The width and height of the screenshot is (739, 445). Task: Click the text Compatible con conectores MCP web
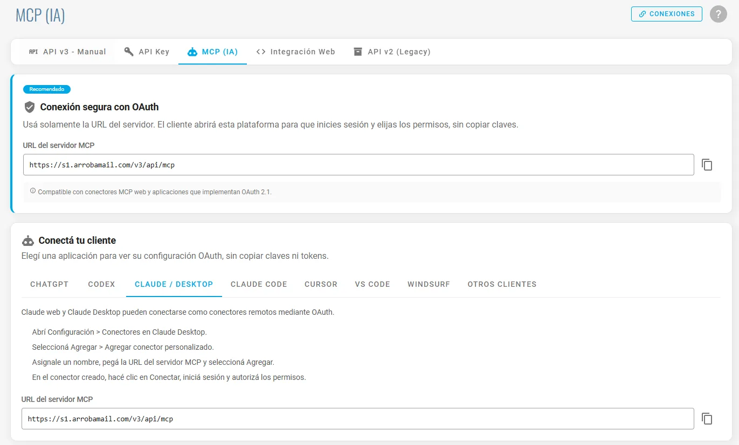click(155, 192)
